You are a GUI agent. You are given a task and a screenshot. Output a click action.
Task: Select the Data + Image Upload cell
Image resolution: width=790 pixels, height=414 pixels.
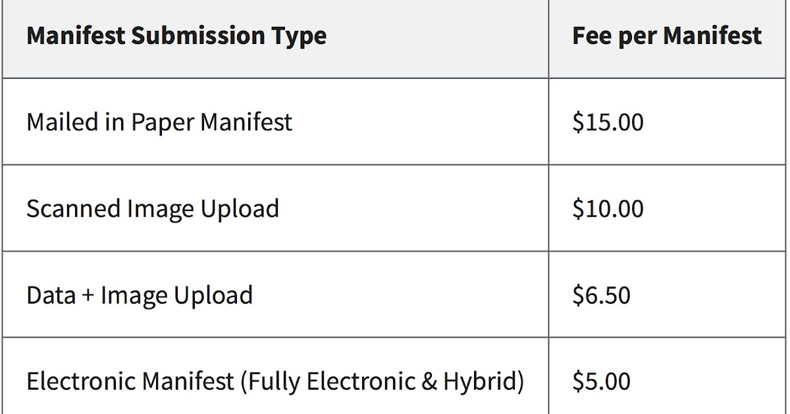coord(140,295)
